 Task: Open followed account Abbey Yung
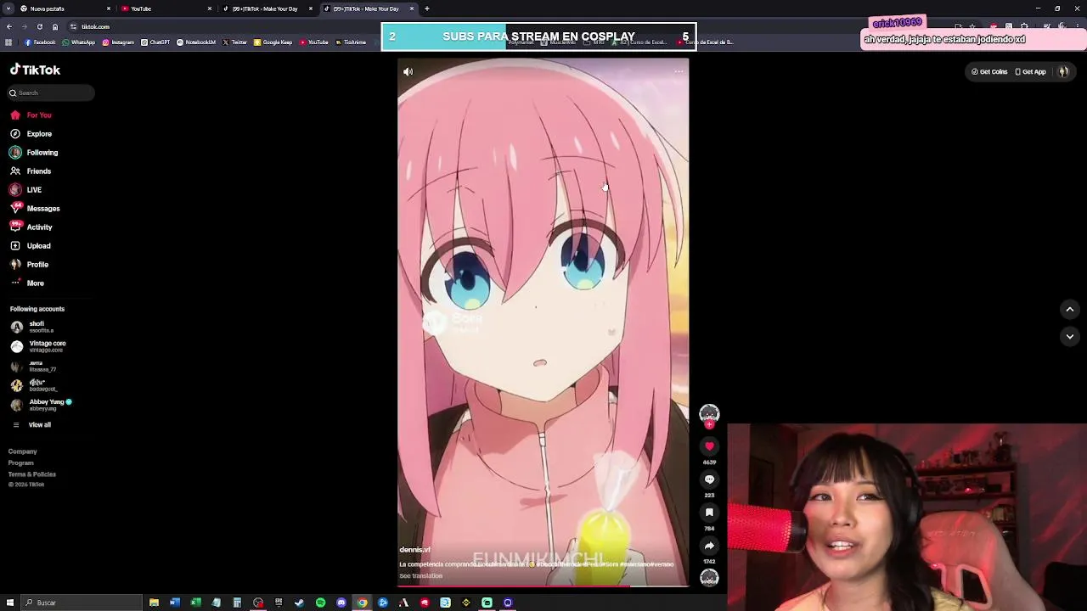click(41, 405)
